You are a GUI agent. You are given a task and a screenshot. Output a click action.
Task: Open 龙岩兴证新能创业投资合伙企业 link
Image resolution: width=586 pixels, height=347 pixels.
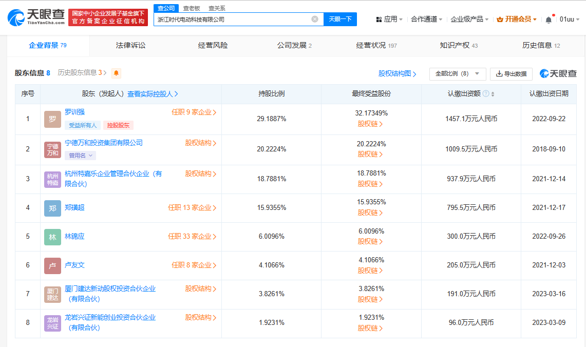(x=110, y=322)
